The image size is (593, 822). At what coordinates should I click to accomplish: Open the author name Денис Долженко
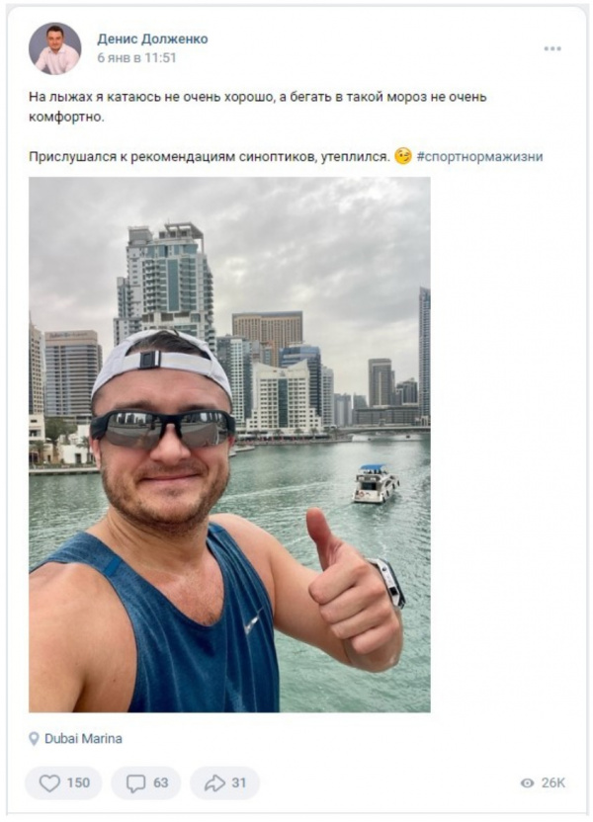pyautogui.click(x=152, y=39)
